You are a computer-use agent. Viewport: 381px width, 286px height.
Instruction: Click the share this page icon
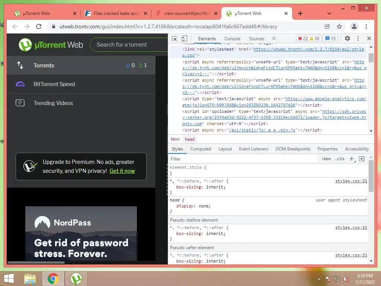tap(327, 26)
